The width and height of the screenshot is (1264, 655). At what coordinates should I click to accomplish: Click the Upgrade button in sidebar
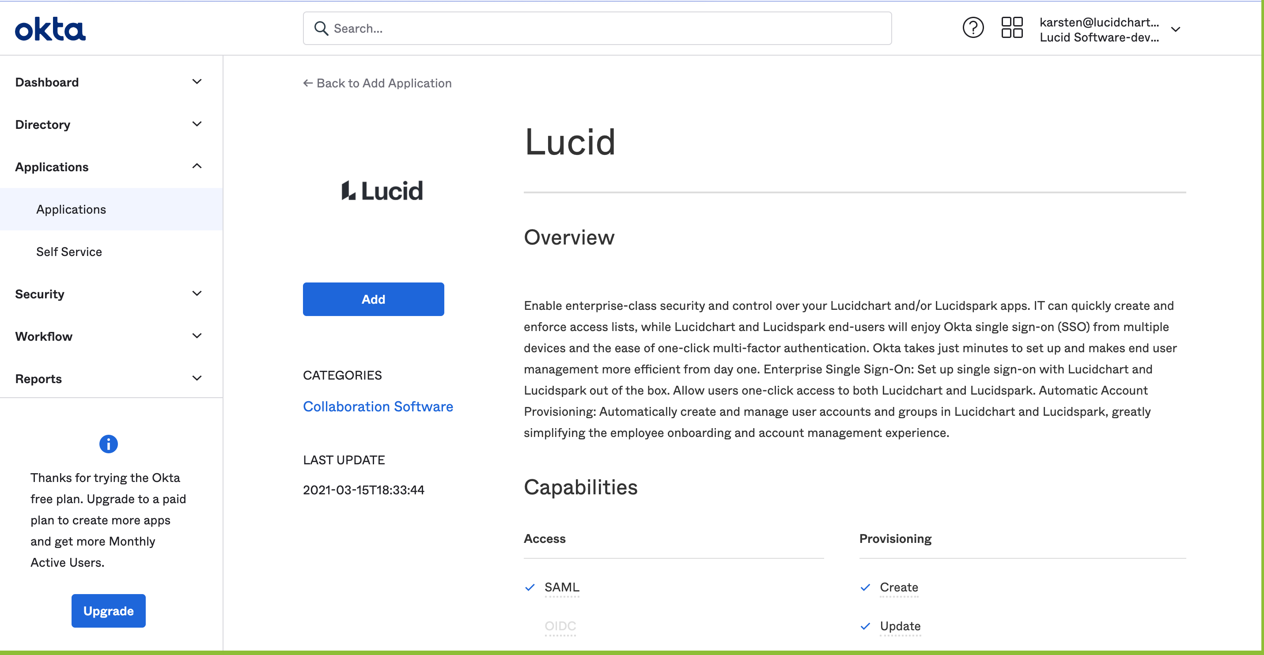click(x=108, y=611)
